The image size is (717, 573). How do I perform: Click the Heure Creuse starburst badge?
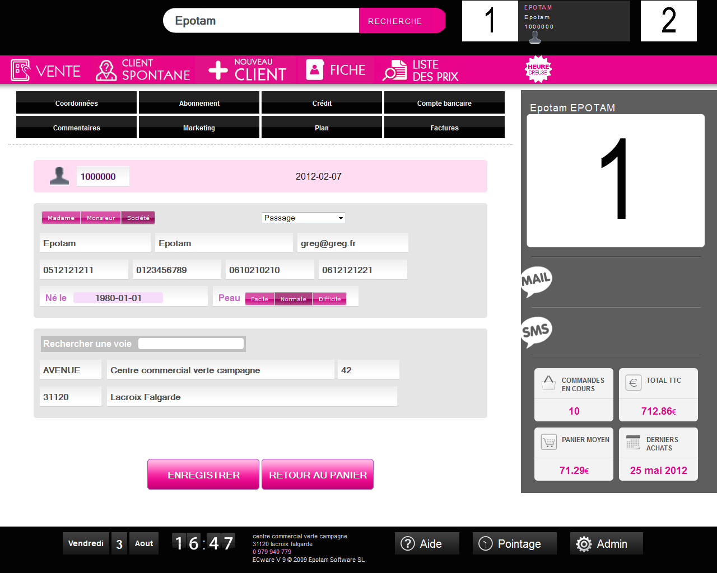(538, 69)
